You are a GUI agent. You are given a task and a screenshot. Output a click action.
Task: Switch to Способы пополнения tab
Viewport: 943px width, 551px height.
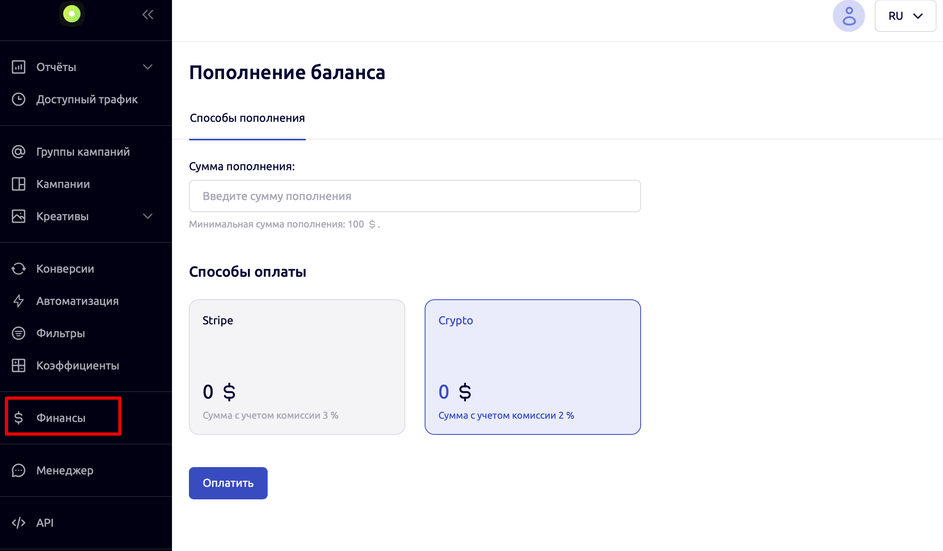point(247,118)
